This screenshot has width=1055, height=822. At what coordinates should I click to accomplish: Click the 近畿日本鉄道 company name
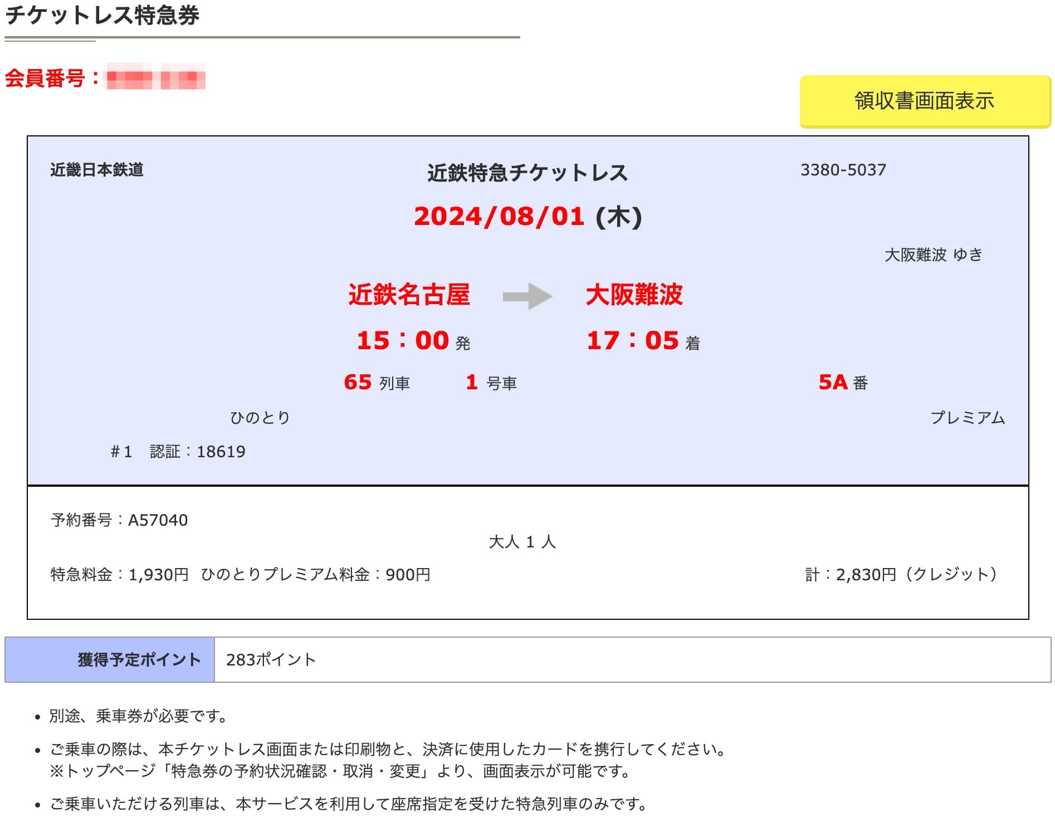pos(97,170)
